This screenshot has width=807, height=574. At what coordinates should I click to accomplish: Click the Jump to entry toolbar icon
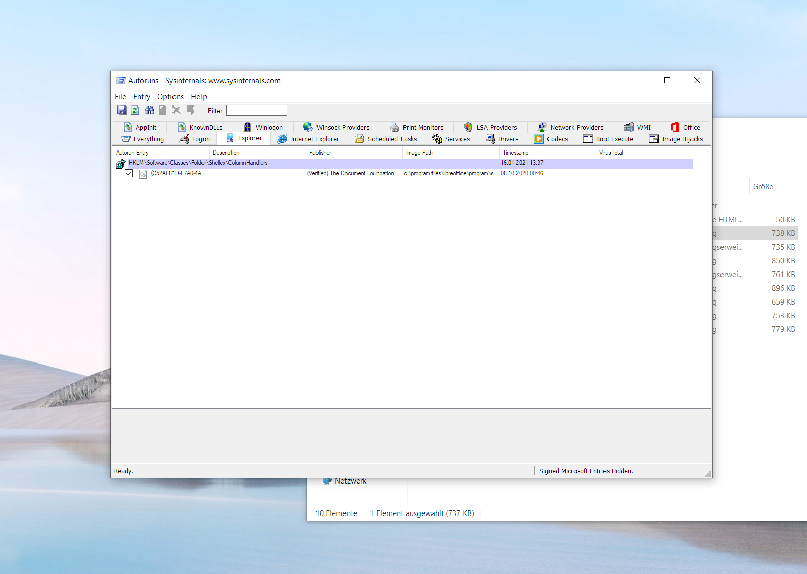[x=191, y=110]
